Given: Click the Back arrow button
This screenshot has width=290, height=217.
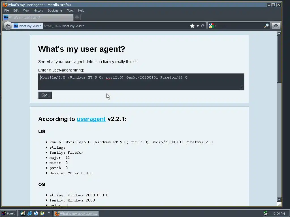Looking at the screenshot, I should [x=8, y=26].
